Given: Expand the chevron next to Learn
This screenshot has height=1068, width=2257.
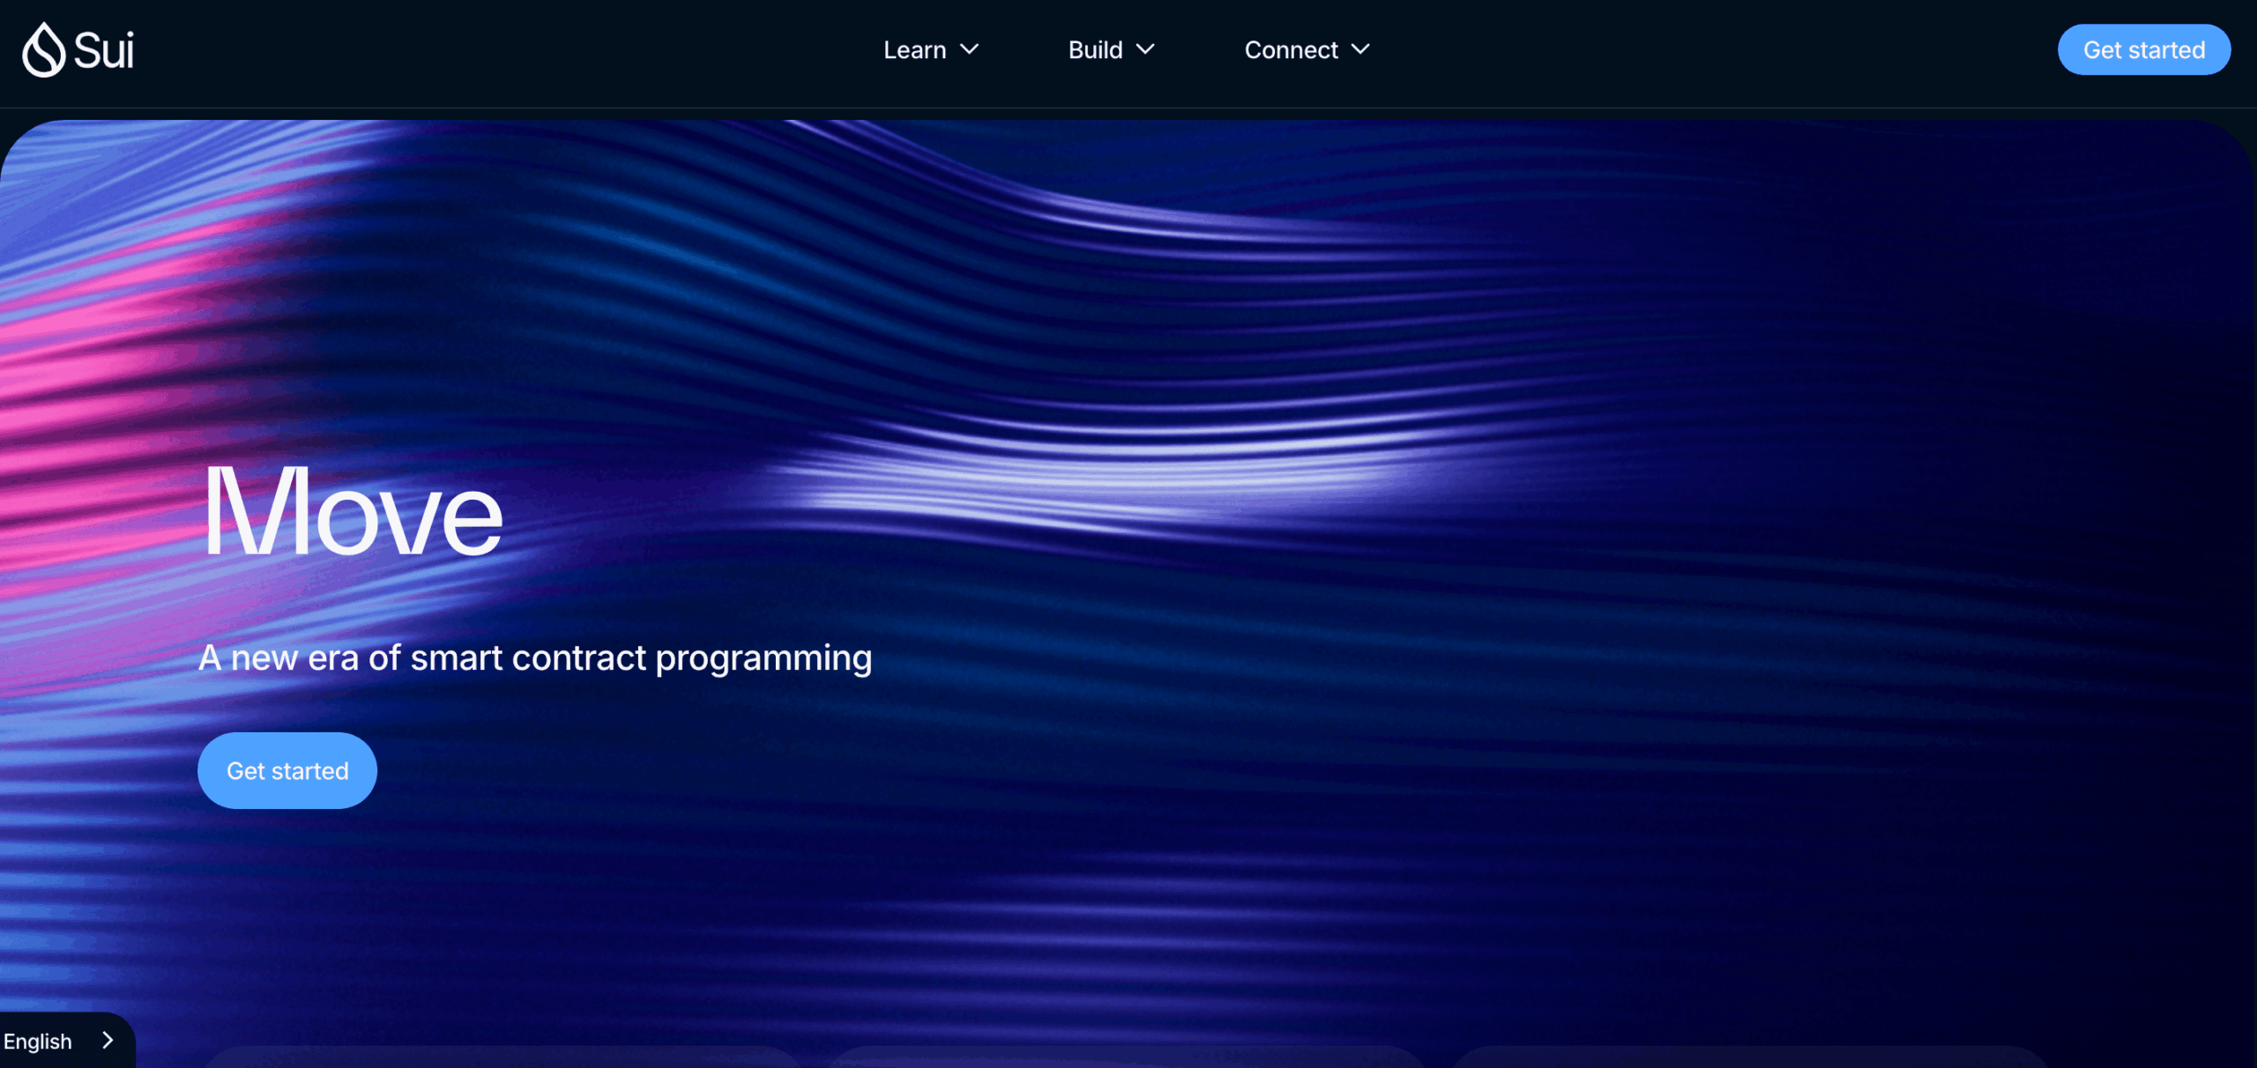Looking at the screenshot, I should 969,49.
